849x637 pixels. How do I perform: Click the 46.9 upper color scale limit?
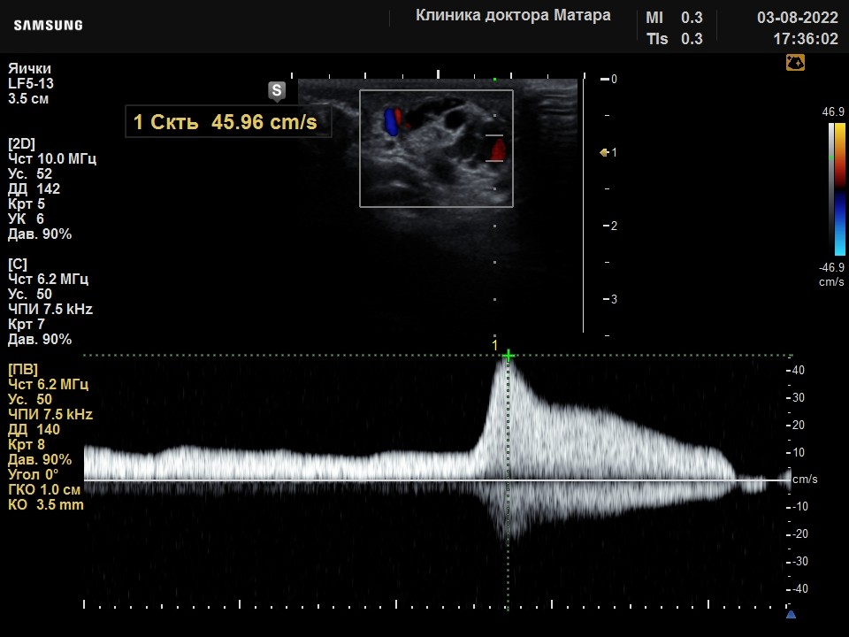click(x=833, y=111)
